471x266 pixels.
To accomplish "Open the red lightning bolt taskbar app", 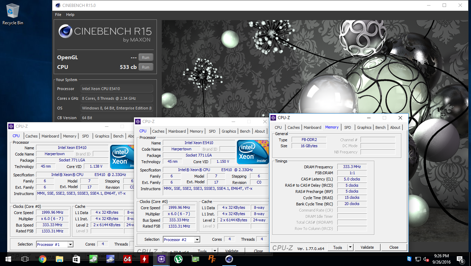I will 144,259.
